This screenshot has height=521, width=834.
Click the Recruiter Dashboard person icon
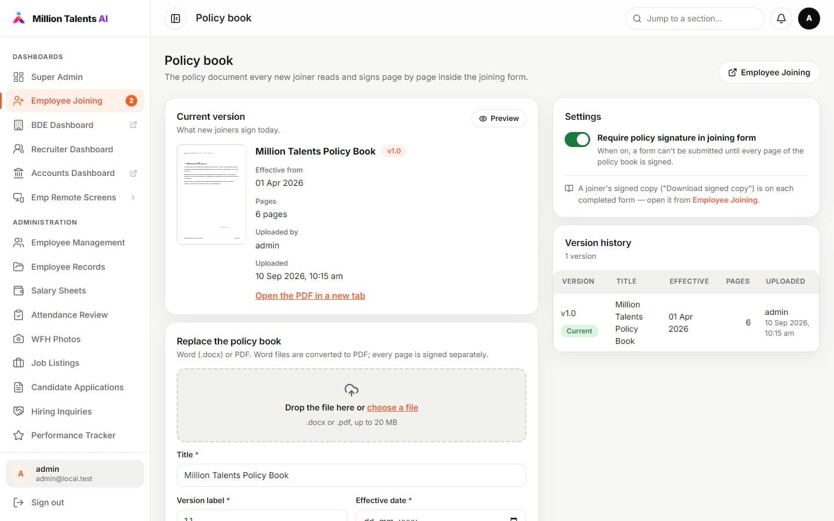click(19, 149)
